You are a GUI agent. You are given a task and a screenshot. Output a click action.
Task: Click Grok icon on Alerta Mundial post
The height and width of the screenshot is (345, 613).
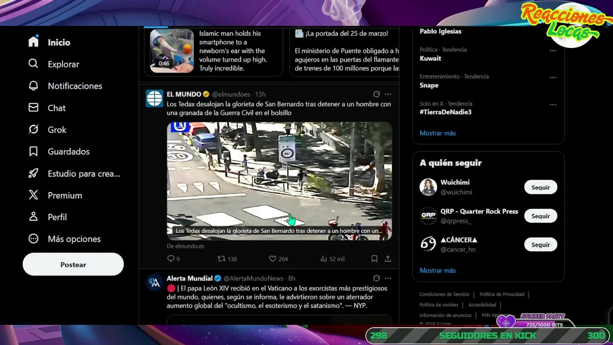coord(376,278)
